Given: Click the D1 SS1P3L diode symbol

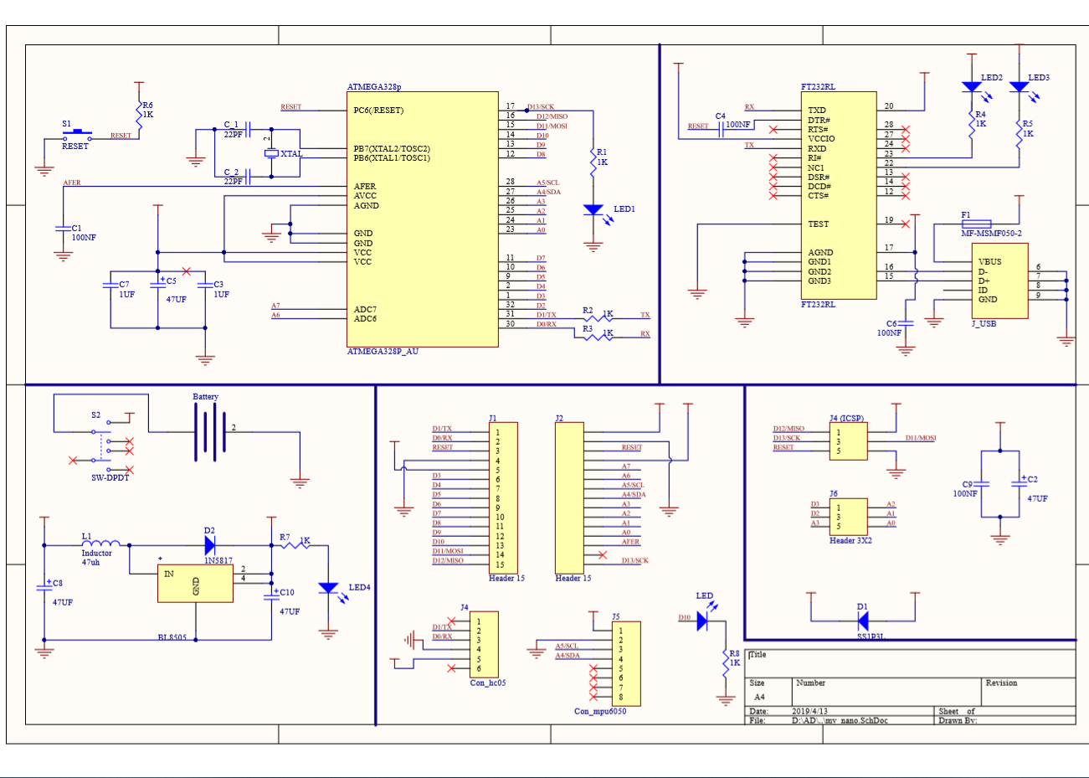Looking at the screenshot, I should [862, 621].
